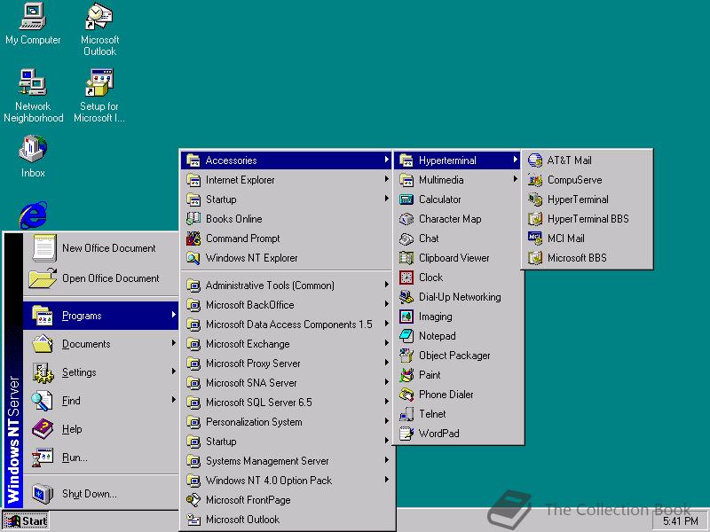
Task: Click the Calculator icon
Action: [x=406, y=199]
